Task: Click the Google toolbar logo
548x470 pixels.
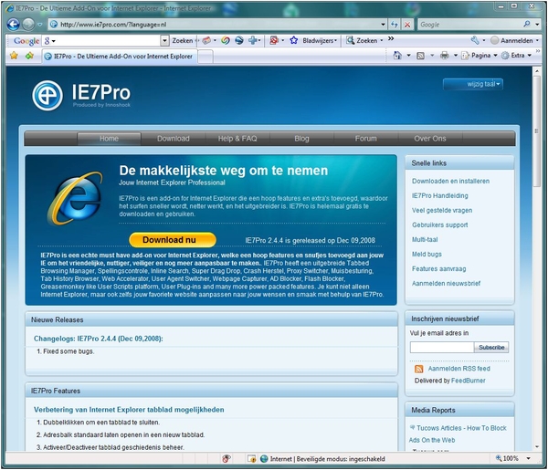Action: tap(26, 41)
